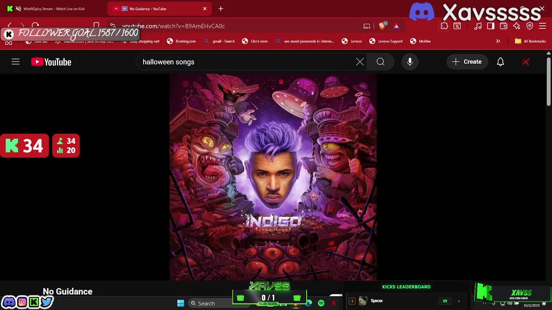Open the eBay shopping cart bookmark
This screenshot has height=310, width=552.
pyautogui.click(x=141, y=41)
